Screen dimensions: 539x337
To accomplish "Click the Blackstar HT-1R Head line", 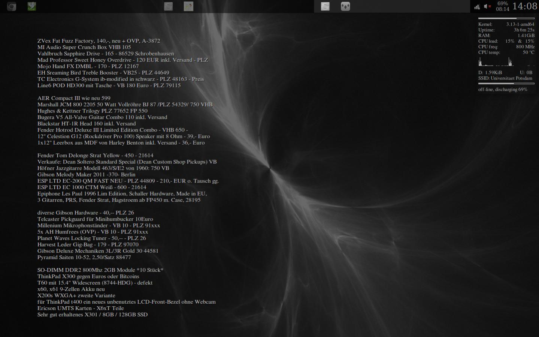I will (87, 124).
